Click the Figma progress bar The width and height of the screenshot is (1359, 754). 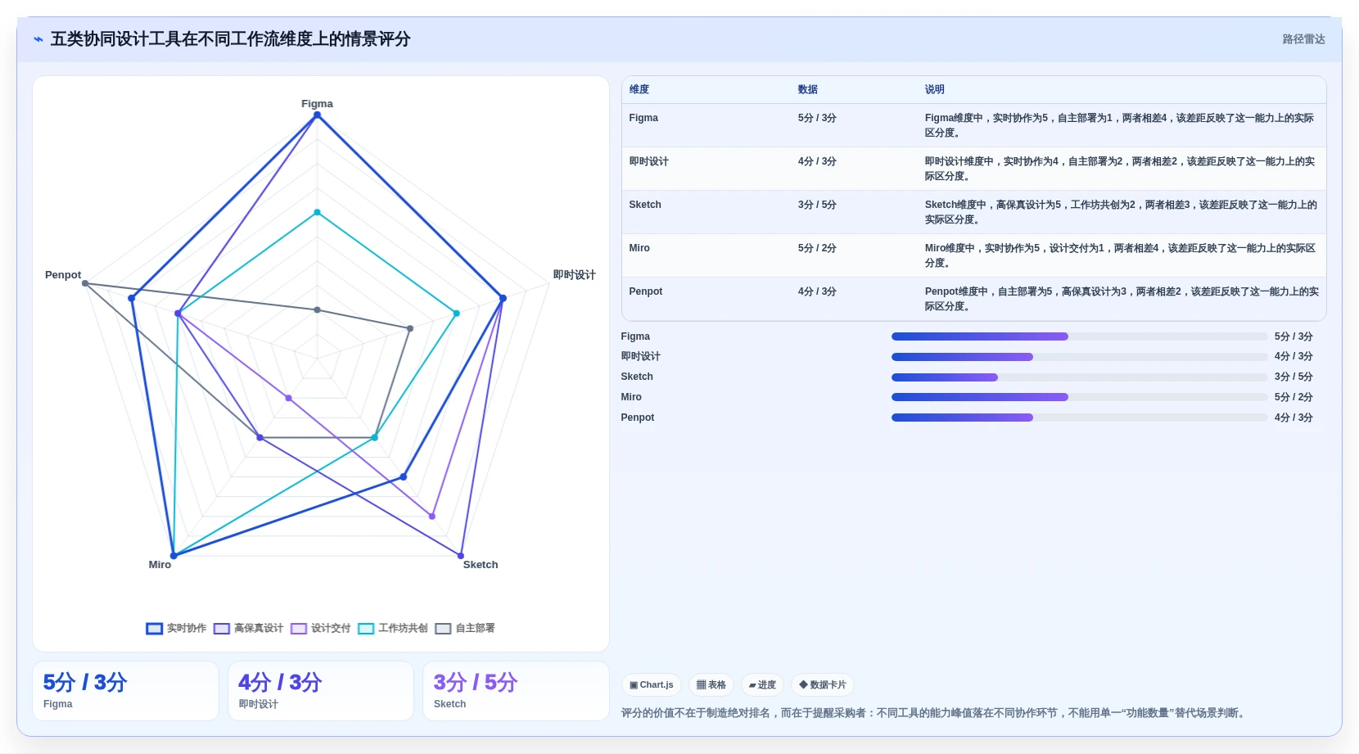point(1079,336)
